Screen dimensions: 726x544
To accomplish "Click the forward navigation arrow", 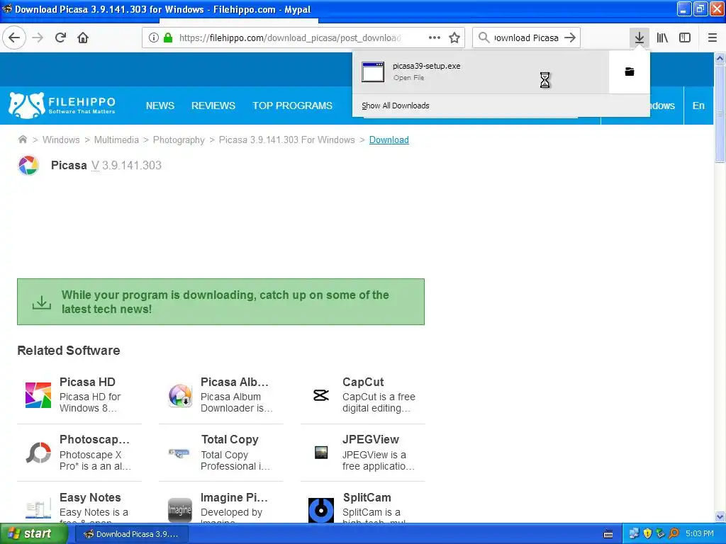I will click(x=38, y=38).
